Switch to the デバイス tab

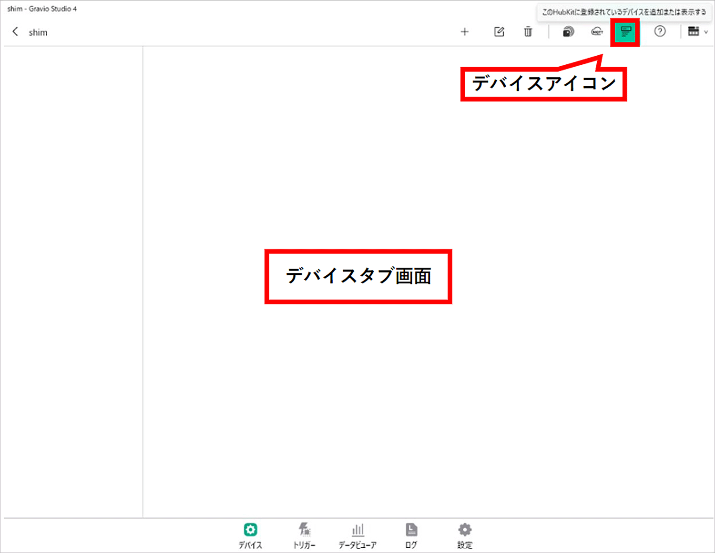pos(250,536)
